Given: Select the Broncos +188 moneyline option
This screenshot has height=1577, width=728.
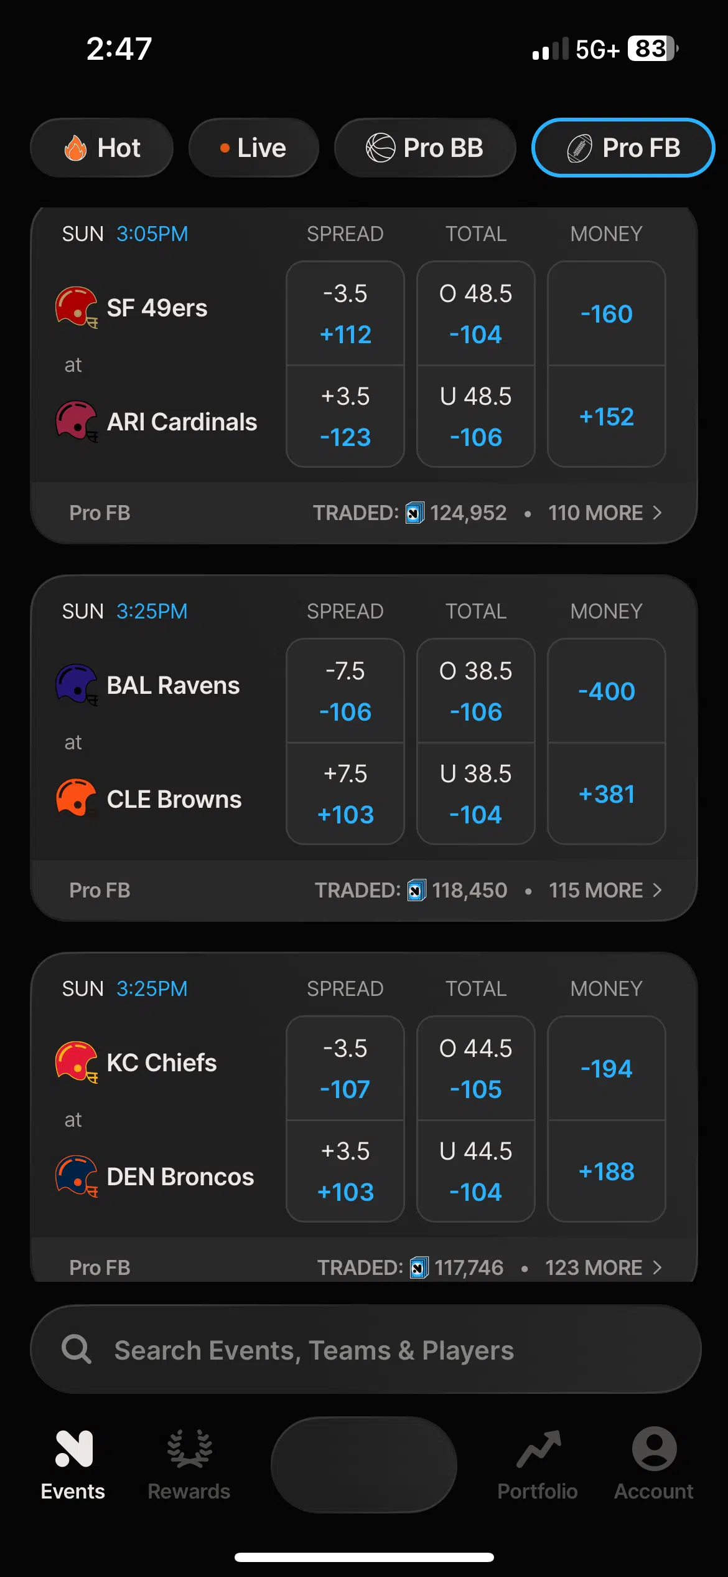Looking at the screenshot, I should pos(607,1172).
